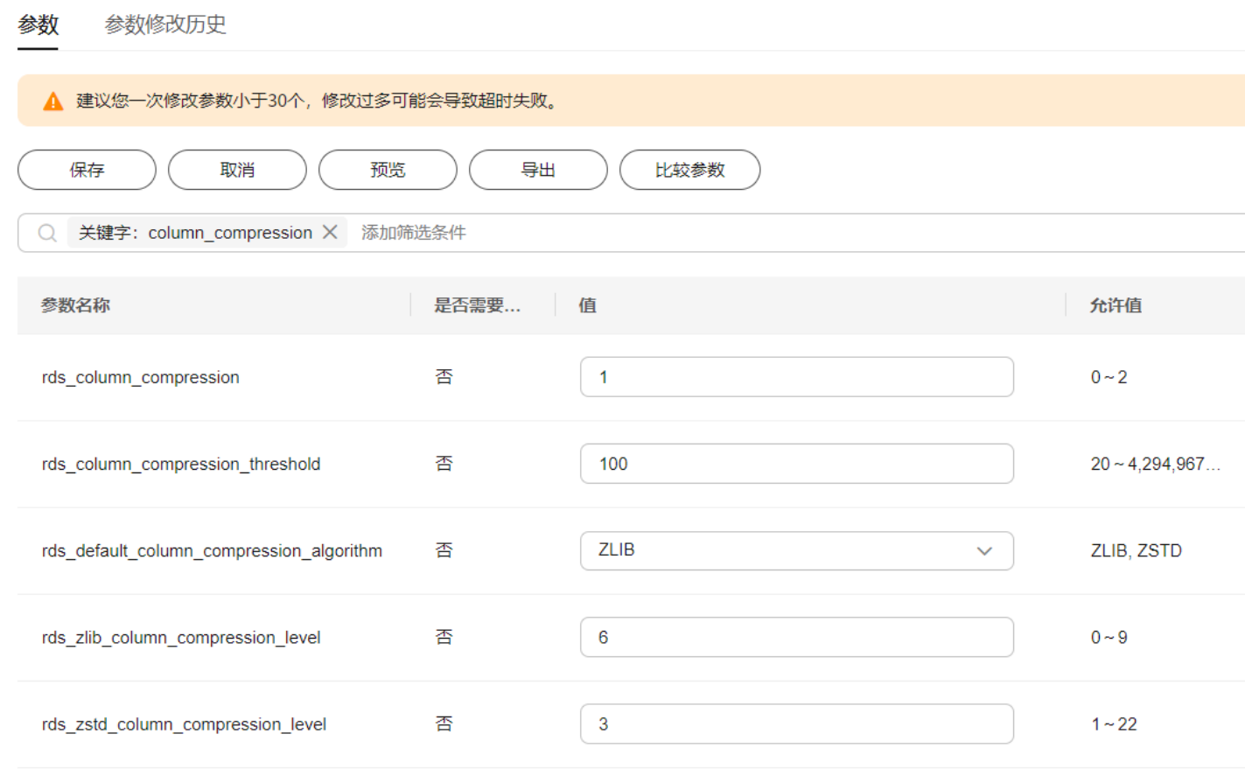Click rds_column_compression_threshold value field

pyautogui.click(x=796, y=464)
